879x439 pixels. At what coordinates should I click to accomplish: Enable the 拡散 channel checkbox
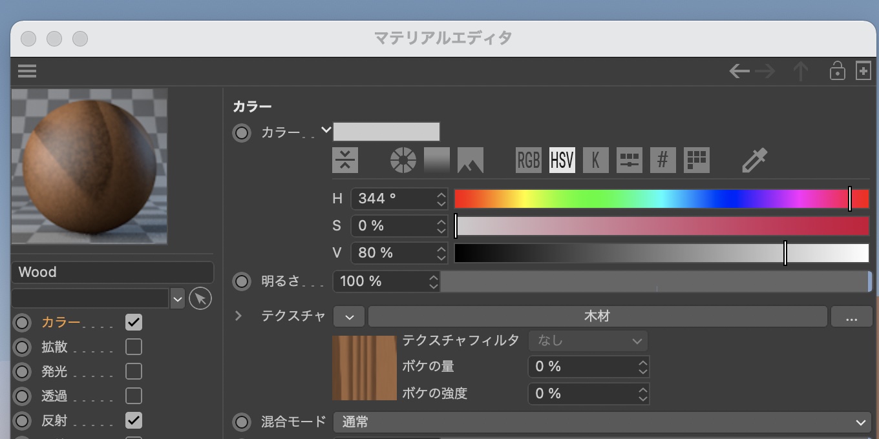(x=134, y=347)
